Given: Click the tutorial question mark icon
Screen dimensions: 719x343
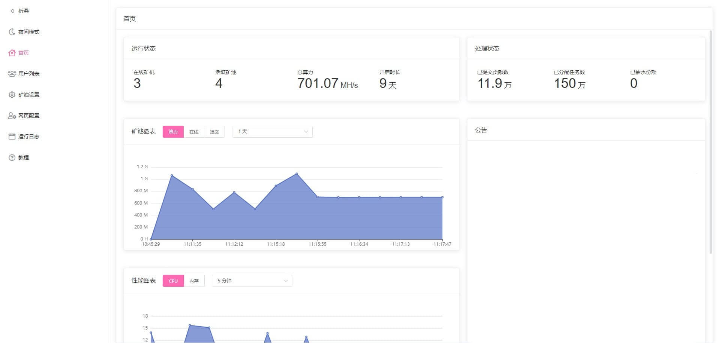Looking at the screenshot, I should [12, 157].
